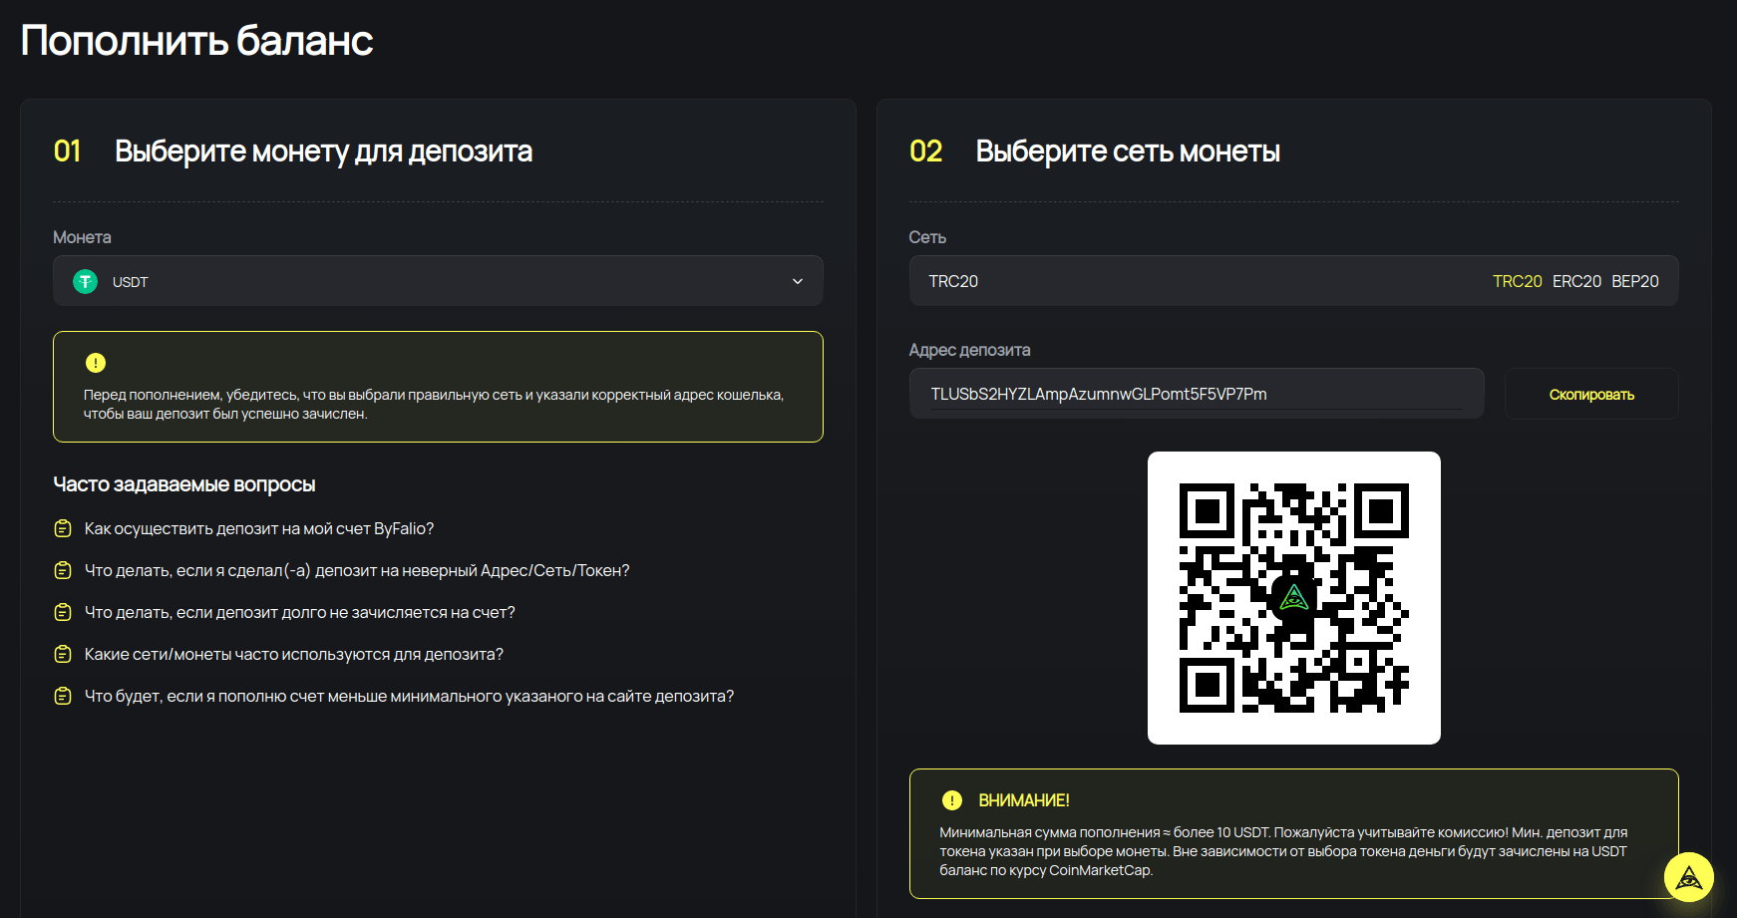This screenshot has width=1737, height=918.
Task: Click the note icon beside the wrong address question
Action: [x=63, y=570]
